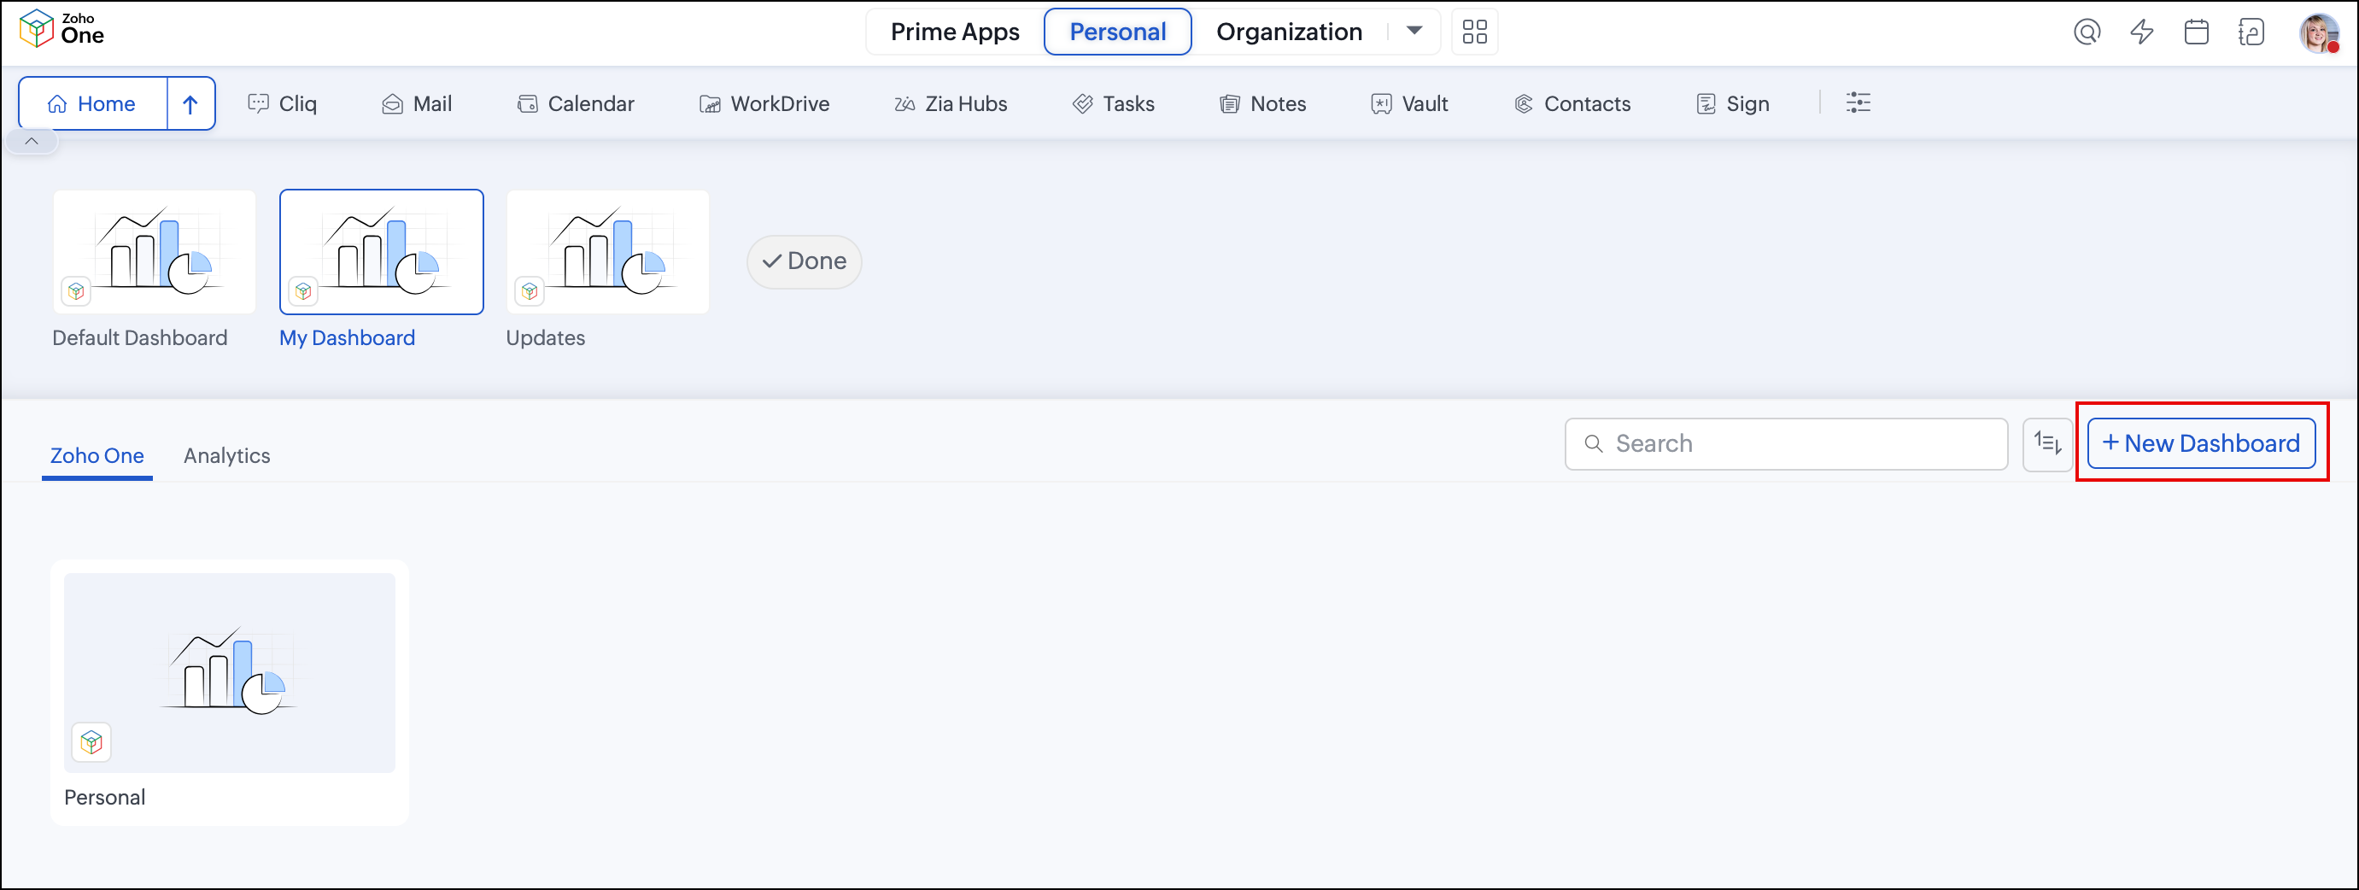2359x890 pixels.
Task: Switch to Organization tab
Action: 1289,32
